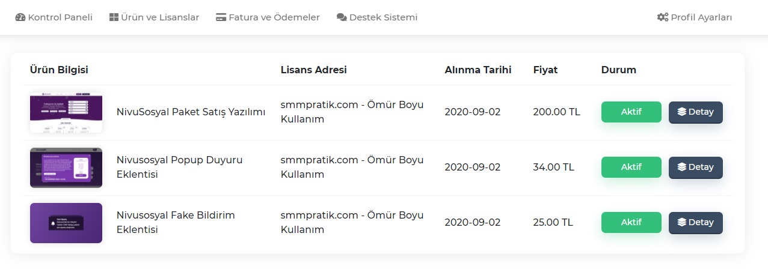Viewport: 768px width, 269px height.
Task: Click Aktif status for Popup Duyuru Eklentisi
Action: click(x=631, y=167)
